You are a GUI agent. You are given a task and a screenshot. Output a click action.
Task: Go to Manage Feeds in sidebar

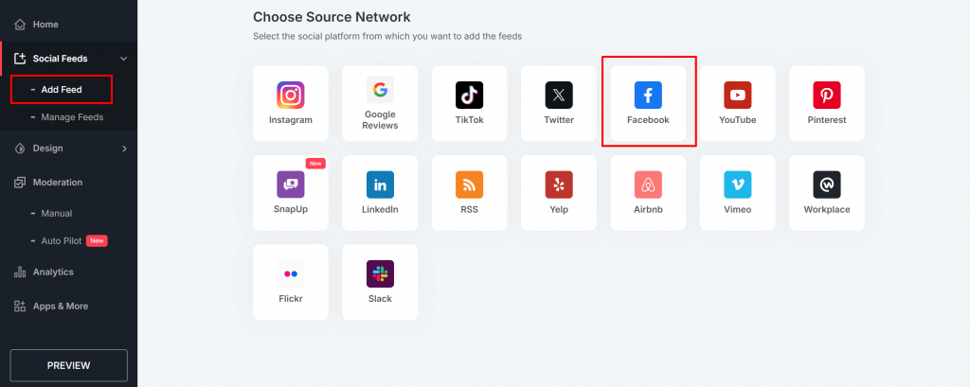click(72, 117)
